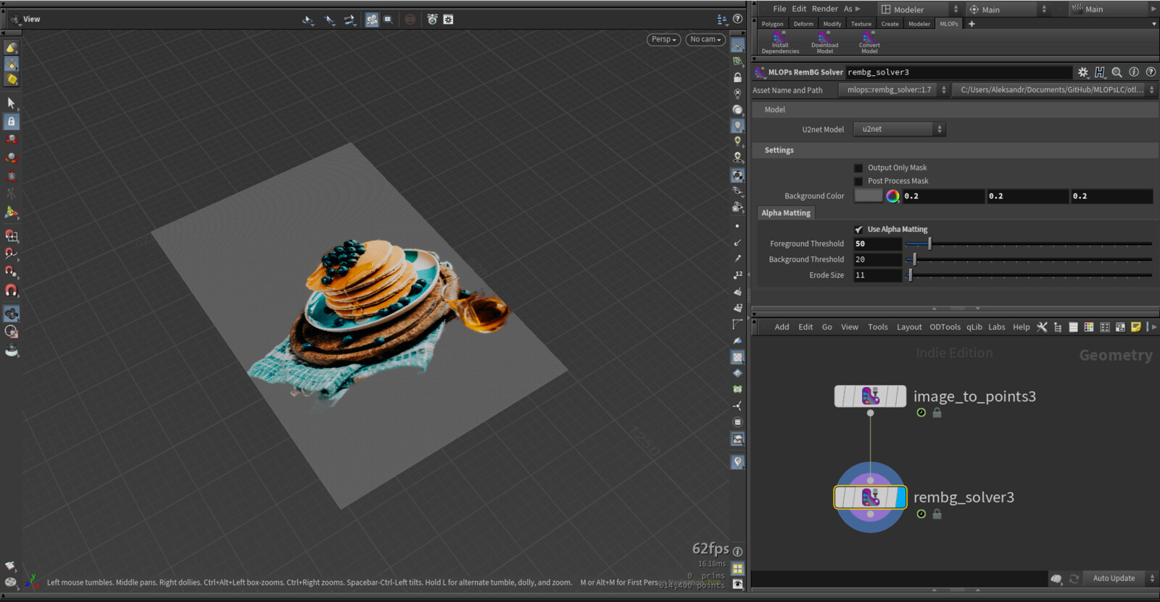Open the U2net Model dropdown
1160x602 pixels.
(900, 130)
